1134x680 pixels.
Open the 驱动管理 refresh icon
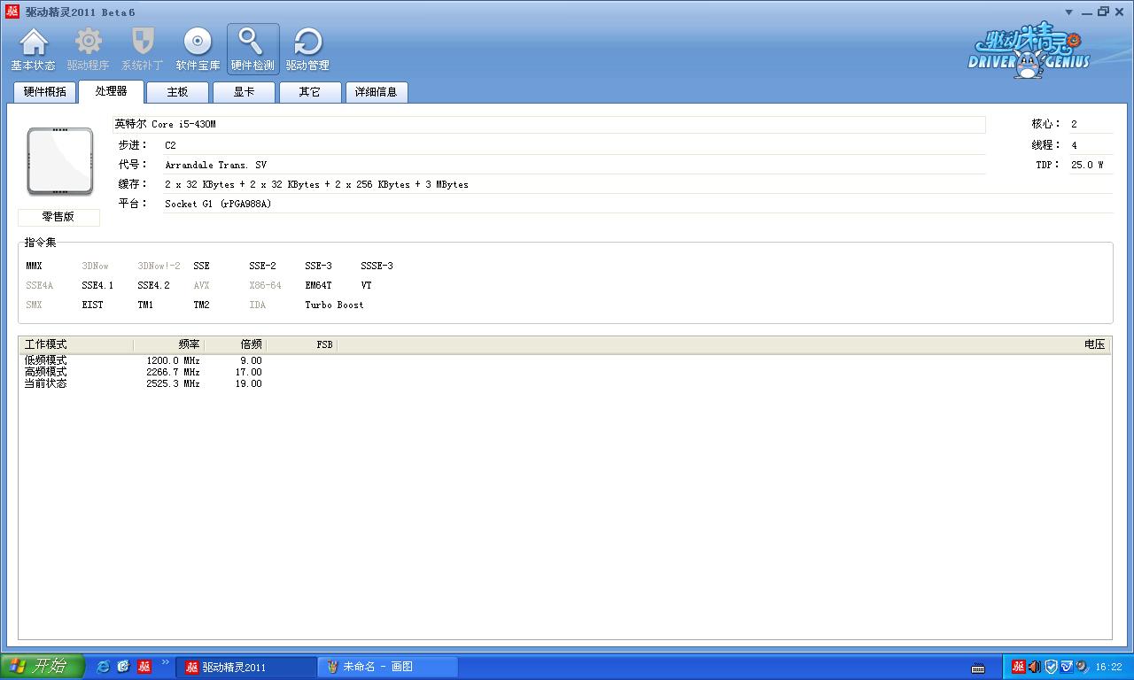(x=307, y=50)
